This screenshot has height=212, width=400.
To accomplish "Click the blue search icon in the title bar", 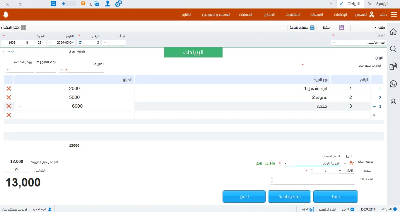I will (x=53, y=4).
